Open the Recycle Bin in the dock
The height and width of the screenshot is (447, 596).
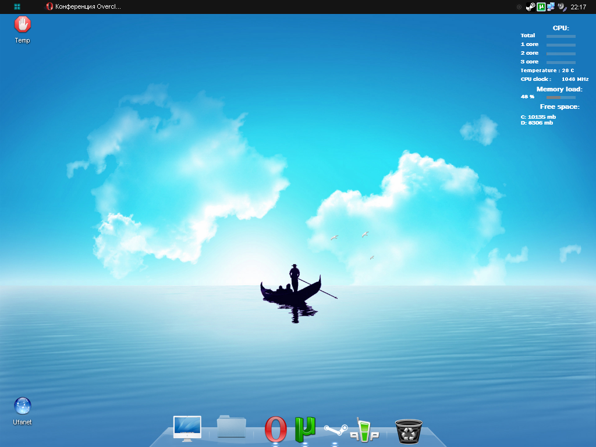[x=409, y=431]
